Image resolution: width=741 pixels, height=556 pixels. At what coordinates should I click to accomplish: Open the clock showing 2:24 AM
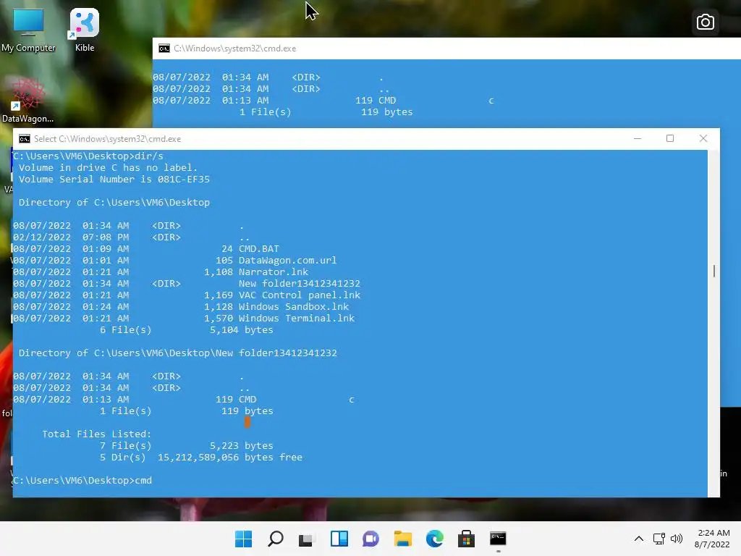tap(713, 539)
